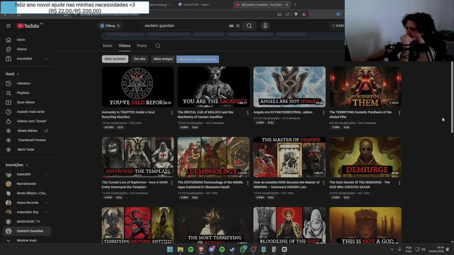Viewport: 454px width, 255px height.
Task: Open Calculator from taskbar
Action: (x=274, y=249)
